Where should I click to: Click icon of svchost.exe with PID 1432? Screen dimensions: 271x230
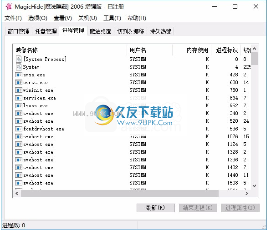pyautogui.click(x=19, y=167)
